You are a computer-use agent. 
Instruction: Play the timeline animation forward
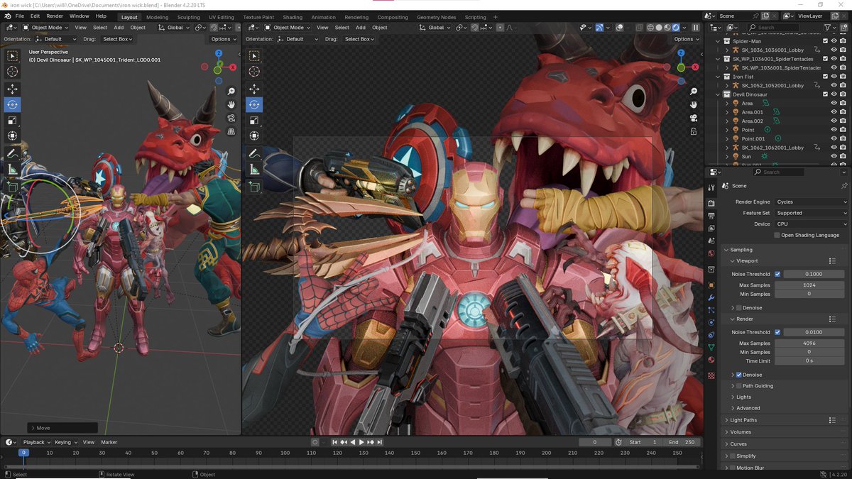click(361, 442)
